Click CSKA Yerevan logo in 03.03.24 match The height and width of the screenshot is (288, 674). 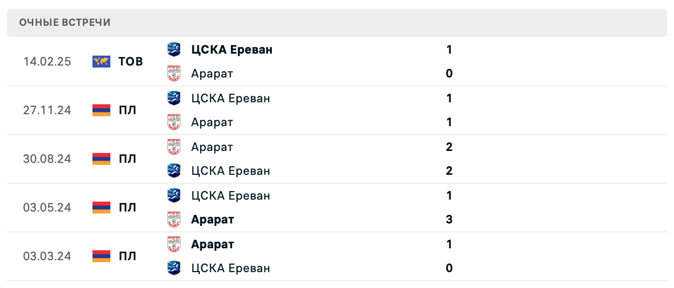tap(174, 268)
